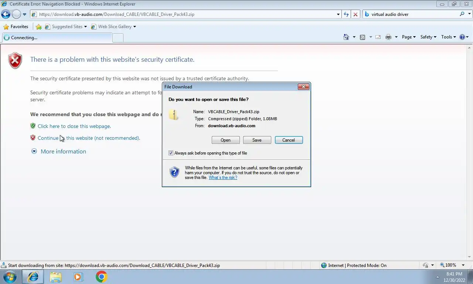Expand the address bar autocomplete dropdown
The width and height of the screenshot is (473, 284).
pyautogui.click(x=338, y=14)
